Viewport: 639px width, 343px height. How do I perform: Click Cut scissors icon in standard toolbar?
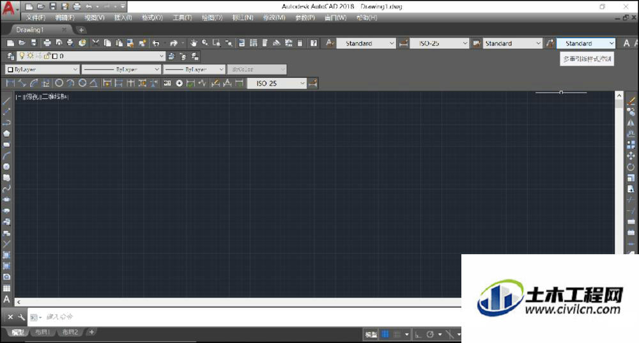coord(96,43)
